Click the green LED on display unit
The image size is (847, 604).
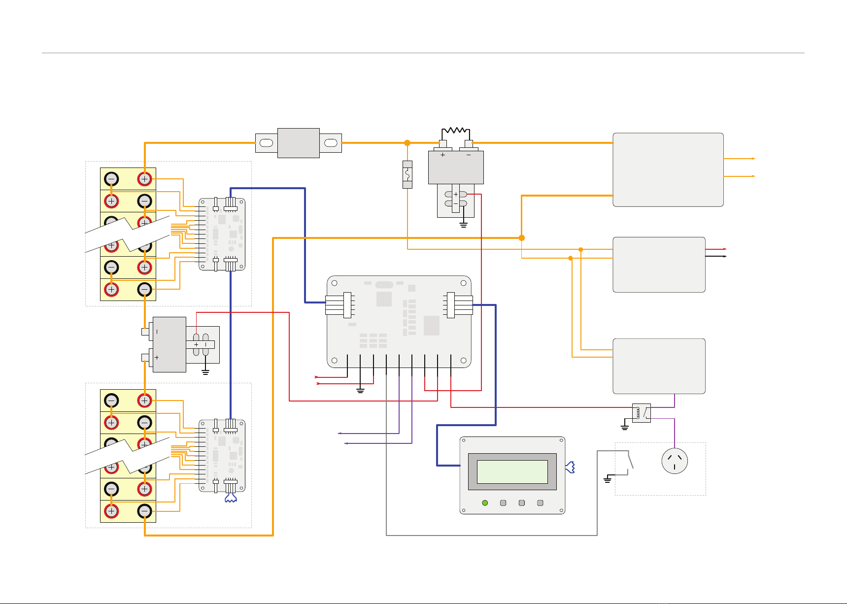tap(485, 503)
